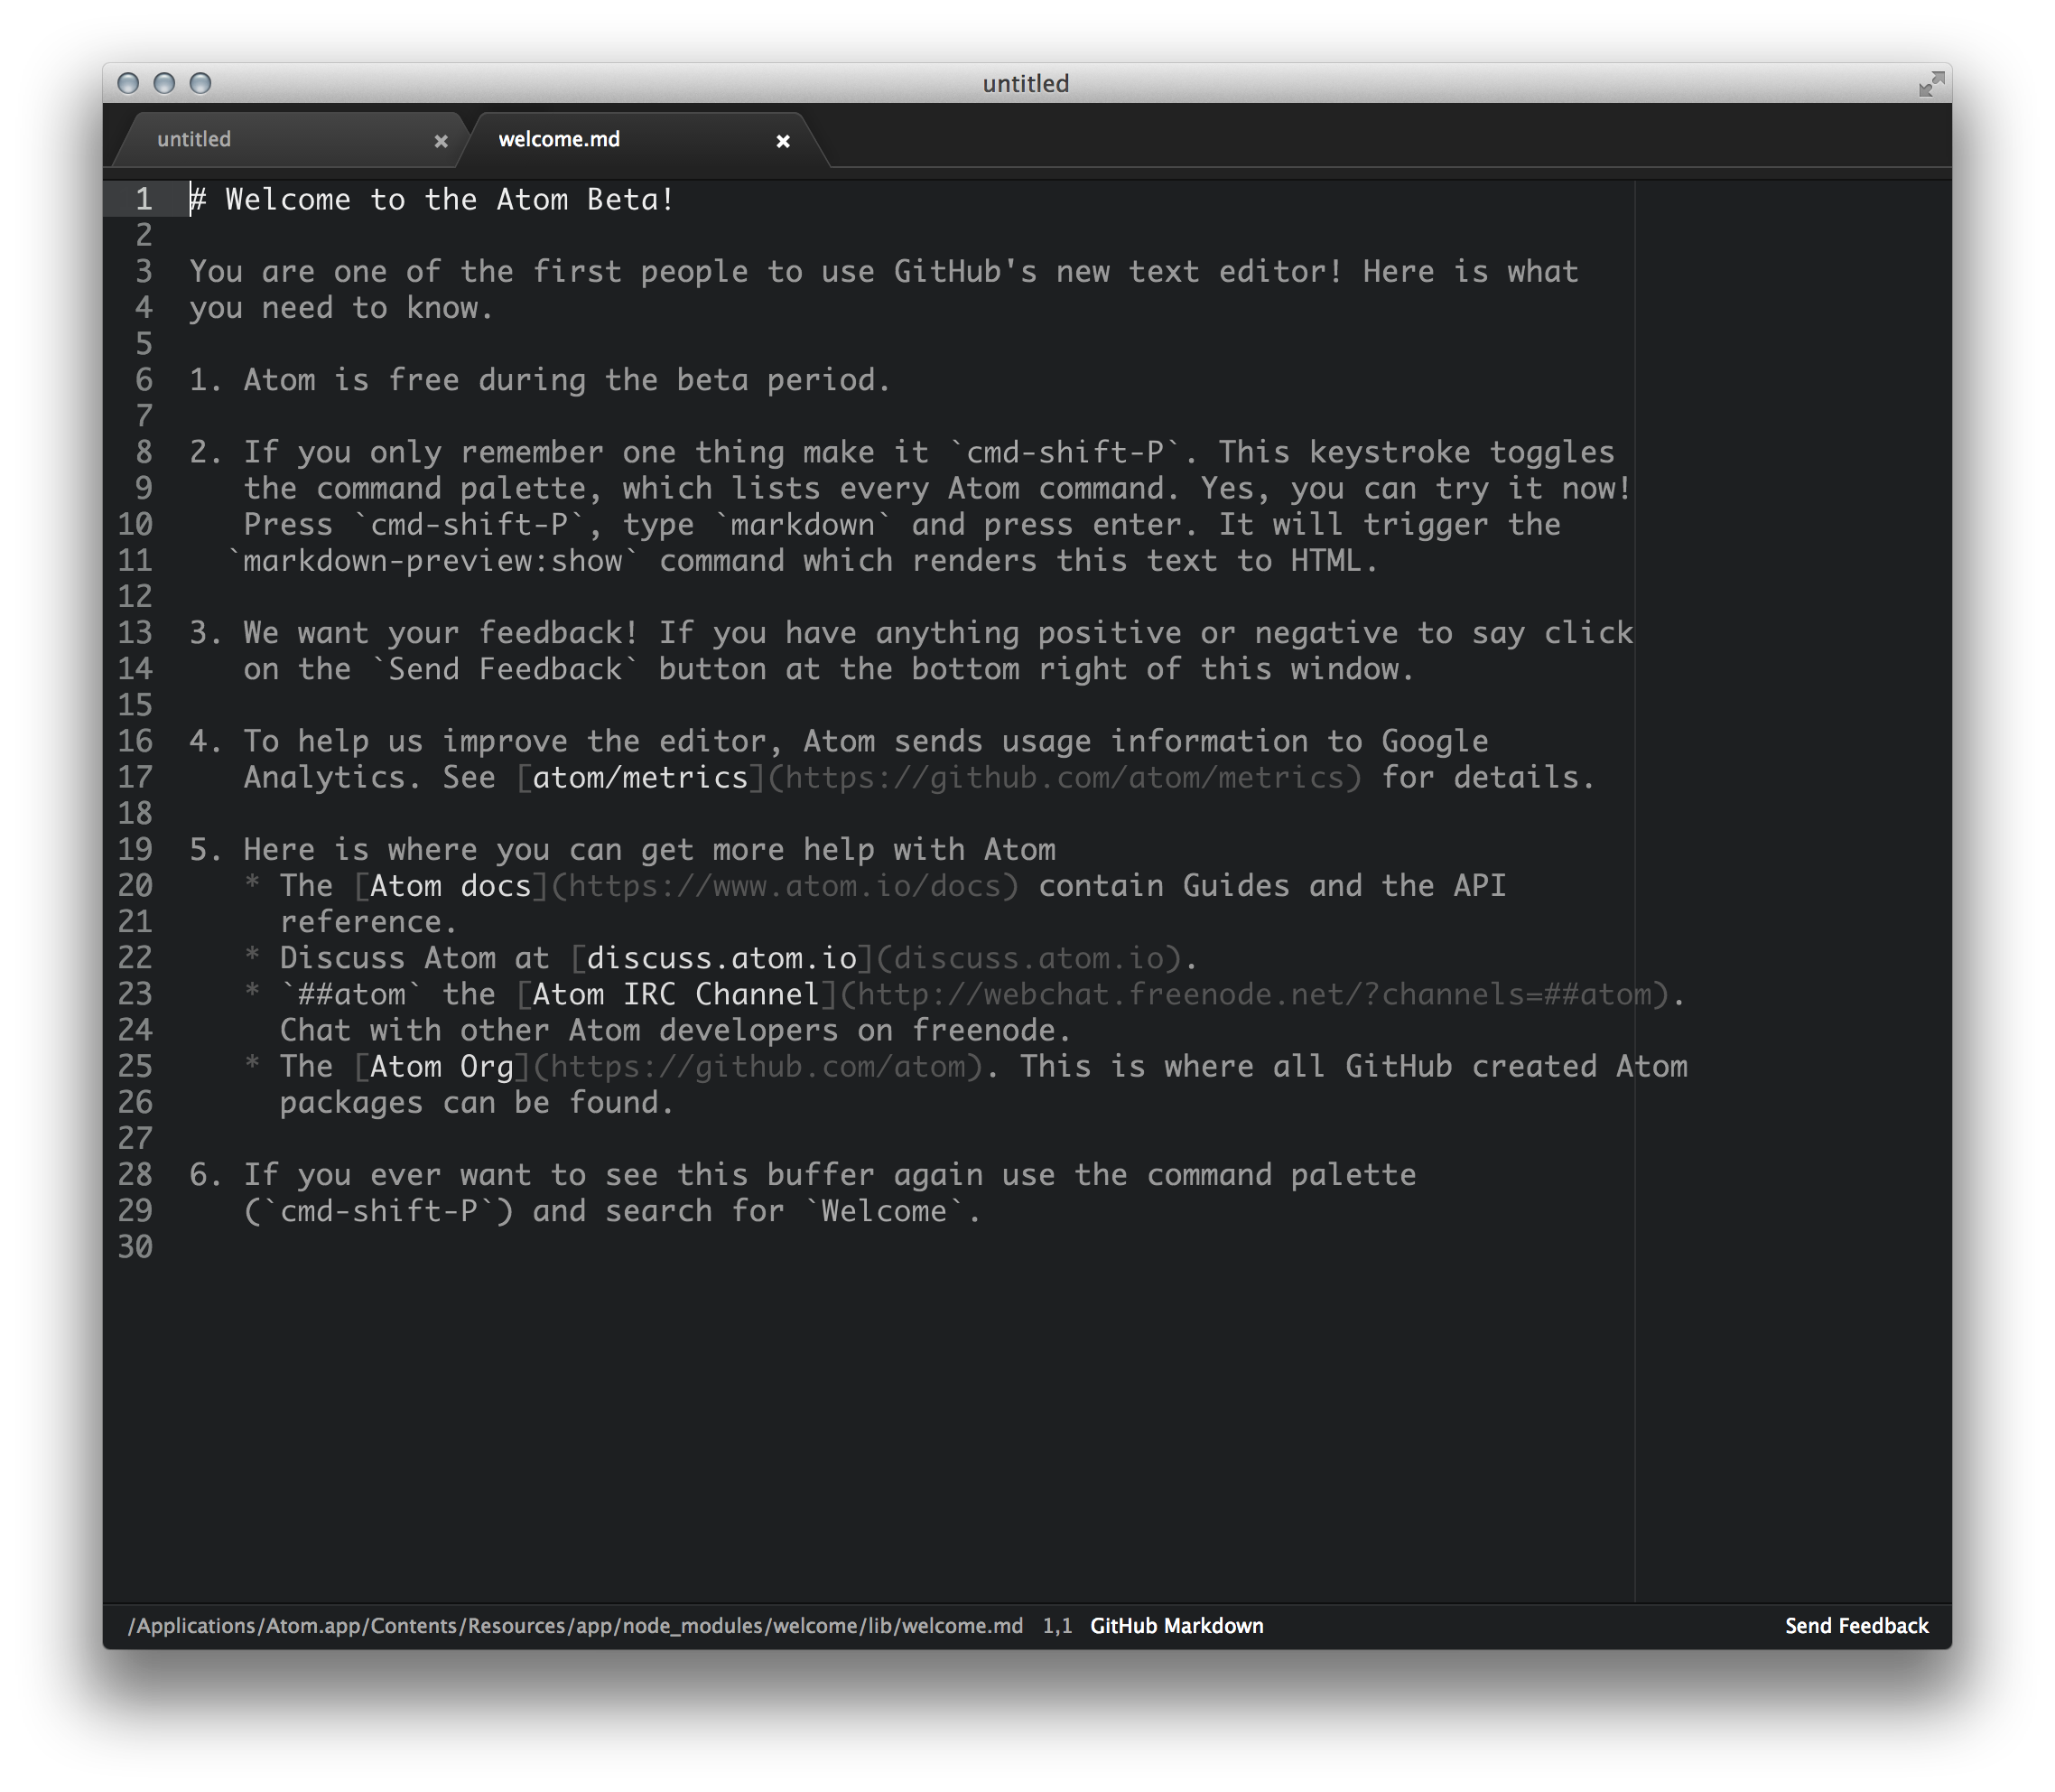Click the word "GitHub's" on line 3
Viewport: 2055px width, 1792px height.
(964, 271)
